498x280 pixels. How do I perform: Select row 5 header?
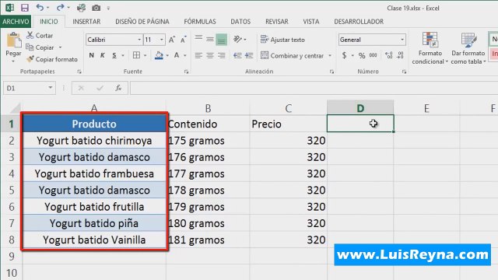pyautogui.click(x=11, y=190)
